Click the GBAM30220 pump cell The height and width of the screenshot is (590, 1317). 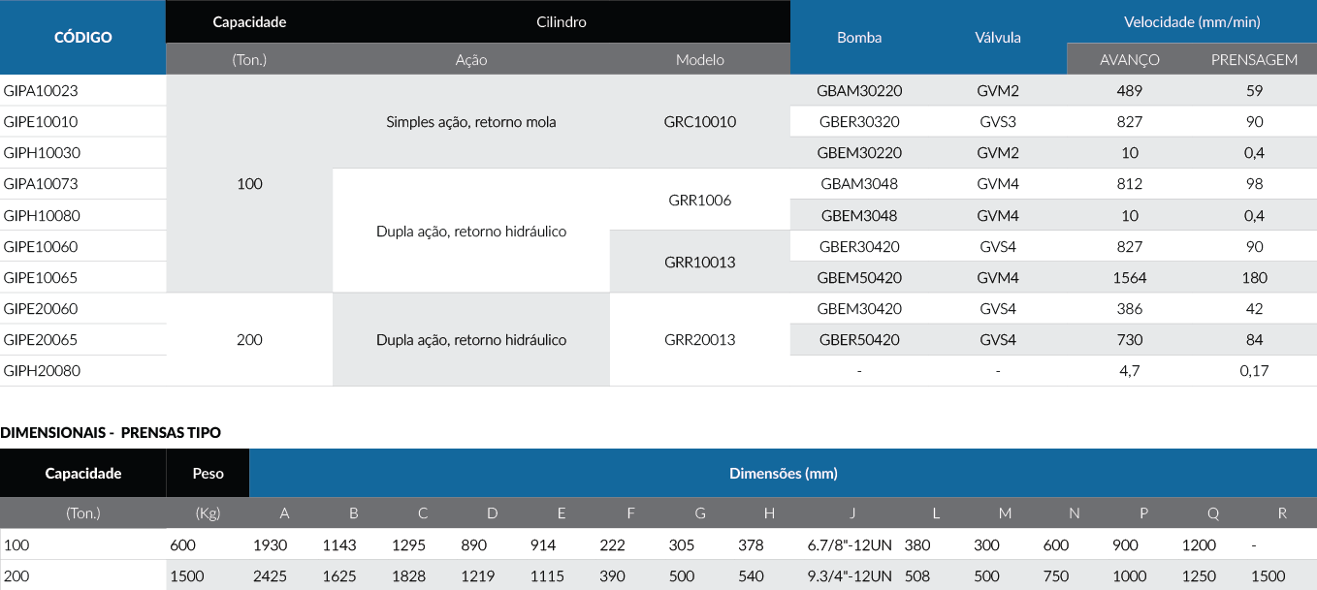click(859, 91)
